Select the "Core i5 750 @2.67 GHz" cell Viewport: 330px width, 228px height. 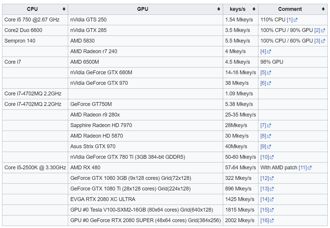click(x=35, y=20)
